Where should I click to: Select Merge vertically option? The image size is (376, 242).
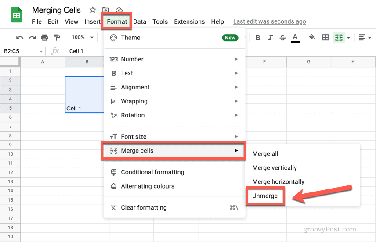click(302, 168)
